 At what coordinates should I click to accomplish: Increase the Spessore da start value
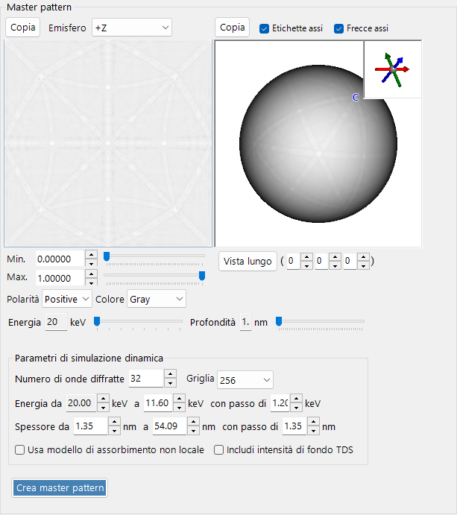pos(114,422)
